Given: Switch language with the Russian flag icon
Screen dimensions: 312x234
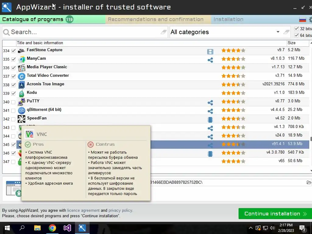Looking at the screenshot, I should (x=303, y=19).
